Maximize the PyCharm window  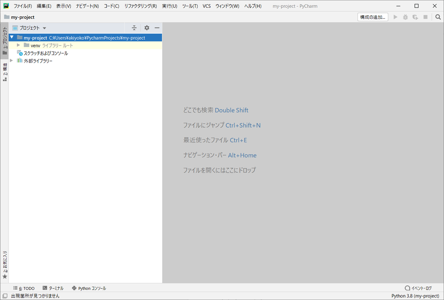(x=417, y=6)
